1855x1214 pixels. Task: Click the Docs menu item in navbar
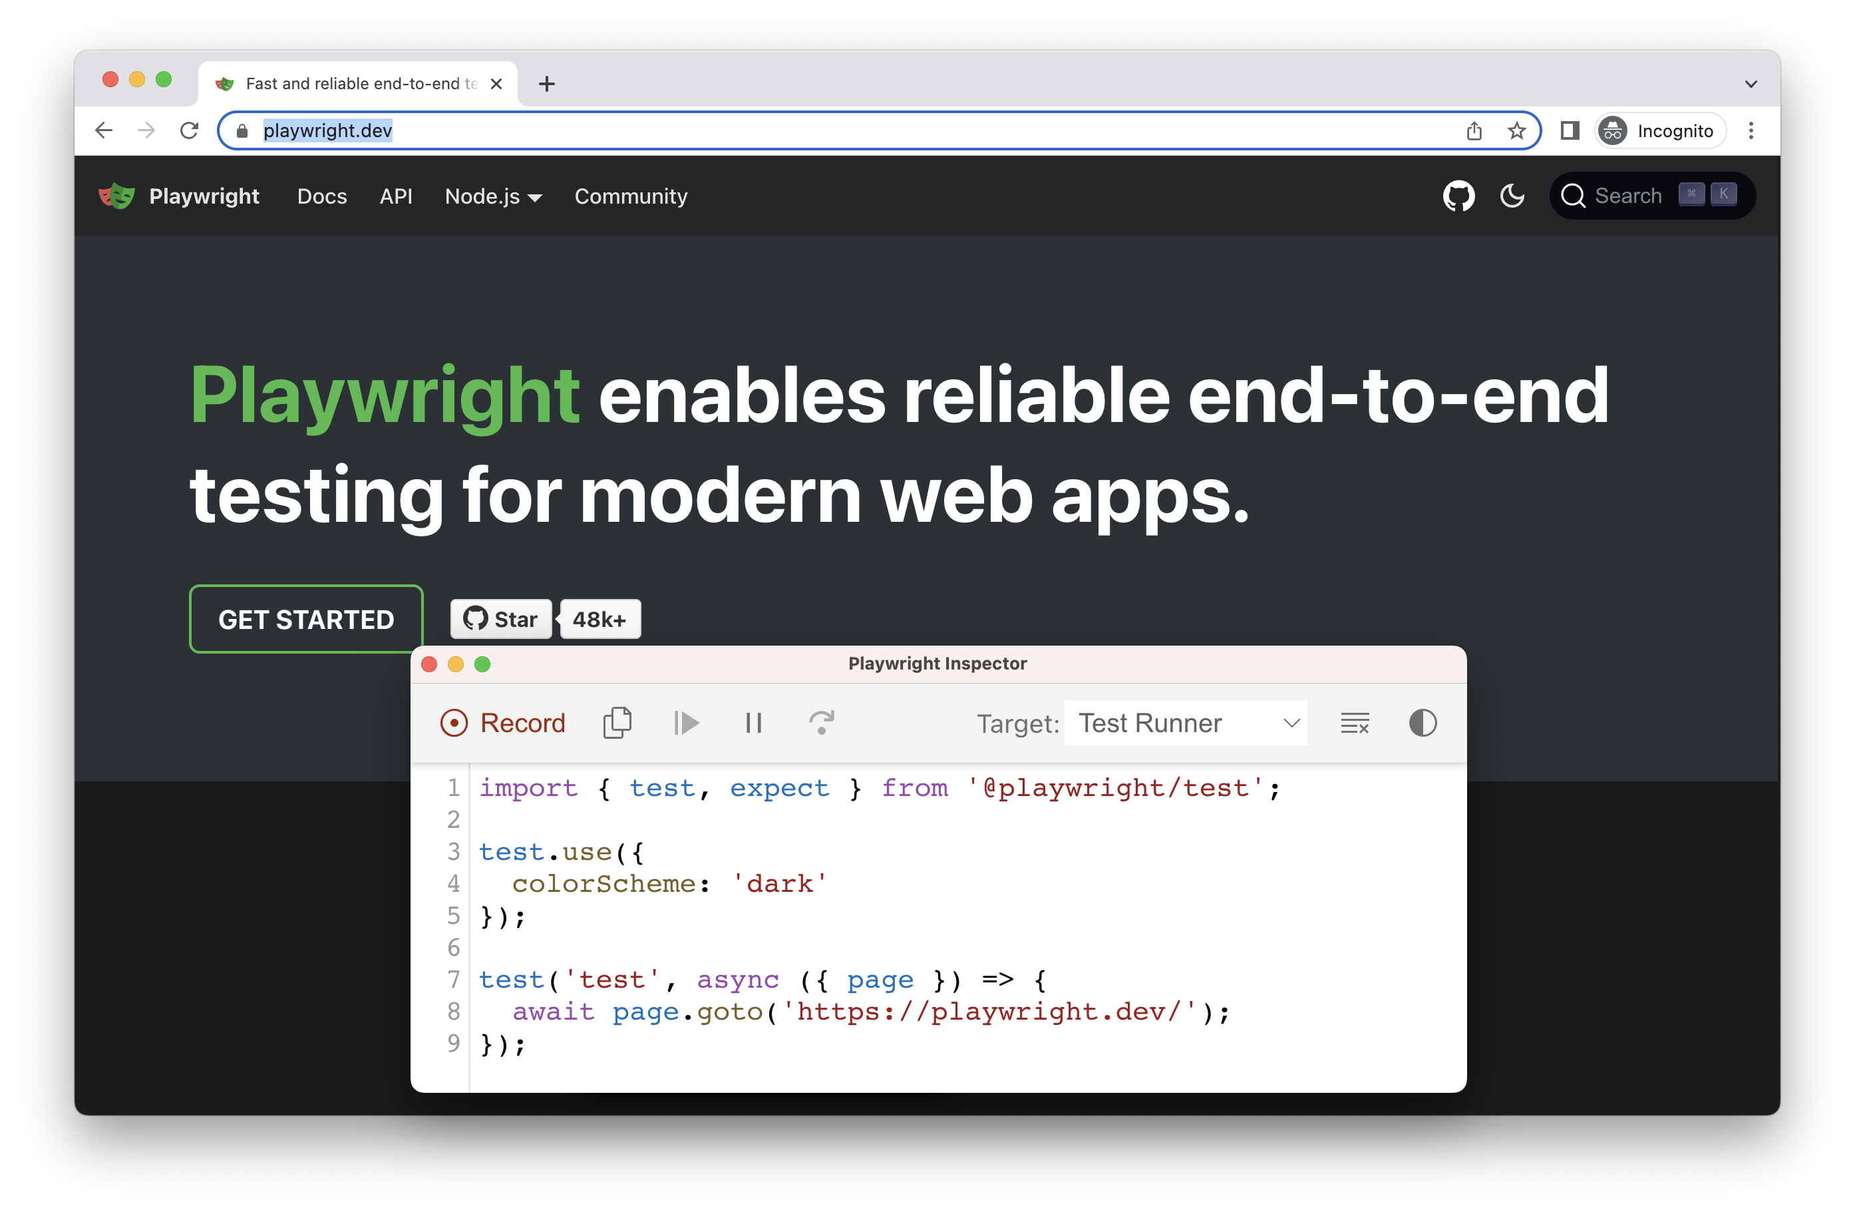coord(321,196)
